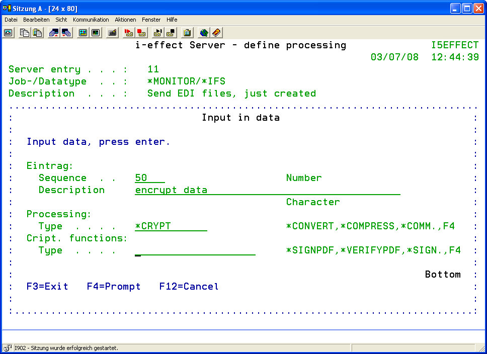Click the Print Screen toolbar icon
This screenshot has height=354, width=487.
9,33
